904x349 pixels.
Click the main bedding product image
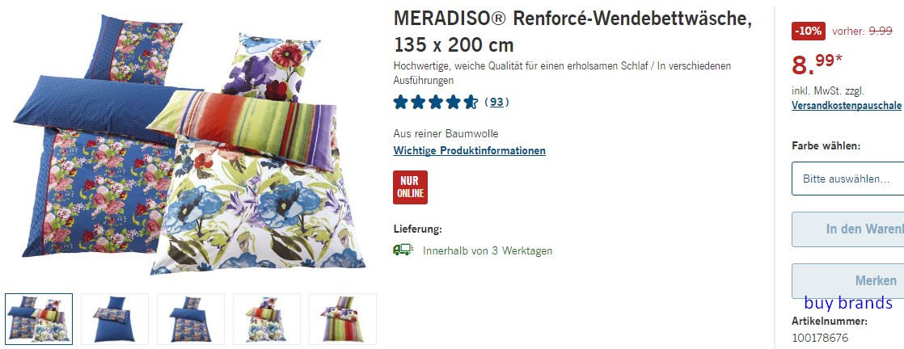190,144
